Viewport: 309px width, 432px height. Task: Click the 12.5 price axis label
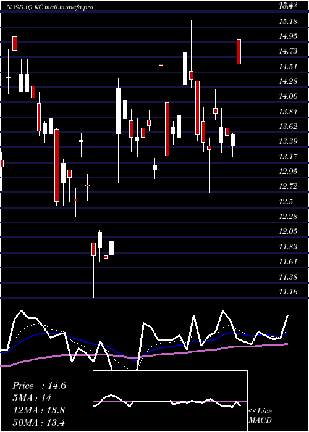point(286,202)
